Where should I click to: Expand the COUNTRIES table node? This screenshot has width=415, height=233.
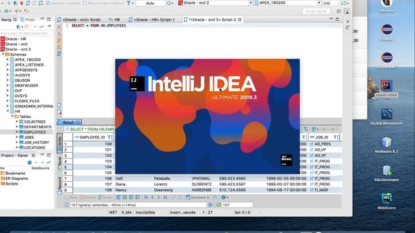pyautogui.click(x=17, y=122)
